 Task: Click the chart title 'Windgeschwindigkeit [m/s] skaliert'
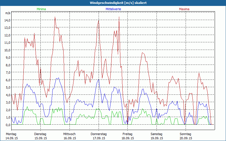pos(118,3)
